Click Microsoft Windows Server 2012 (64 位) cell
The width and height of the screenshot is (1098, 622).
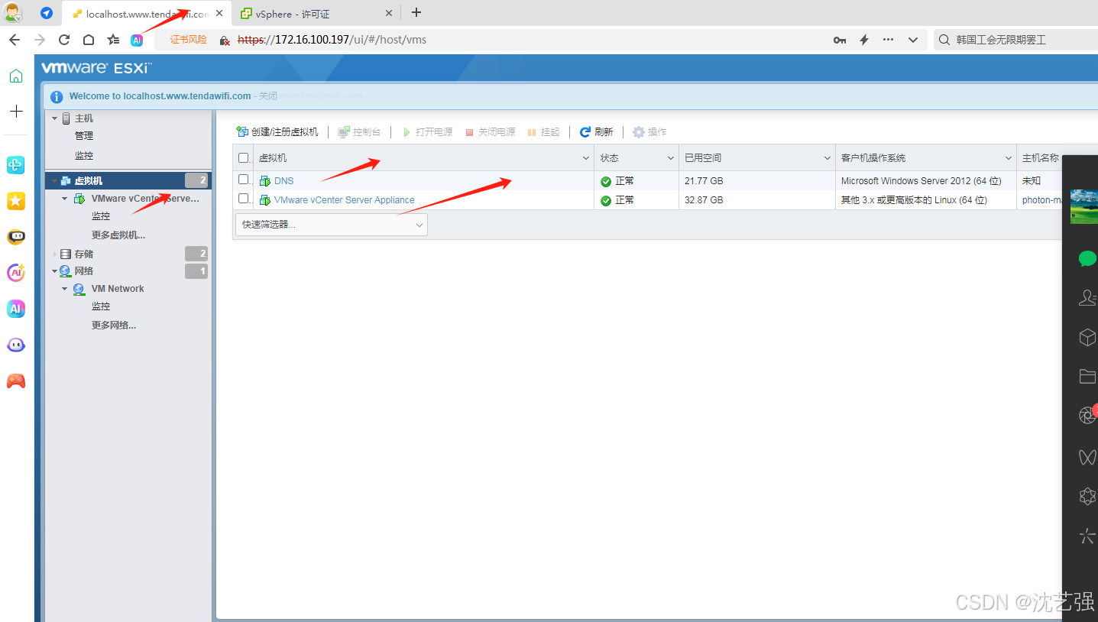[921, 181]
